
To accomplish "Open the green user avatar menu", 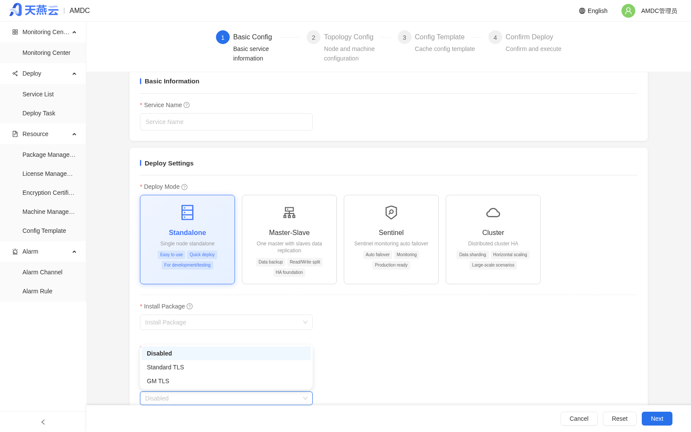I will point(628,11).
